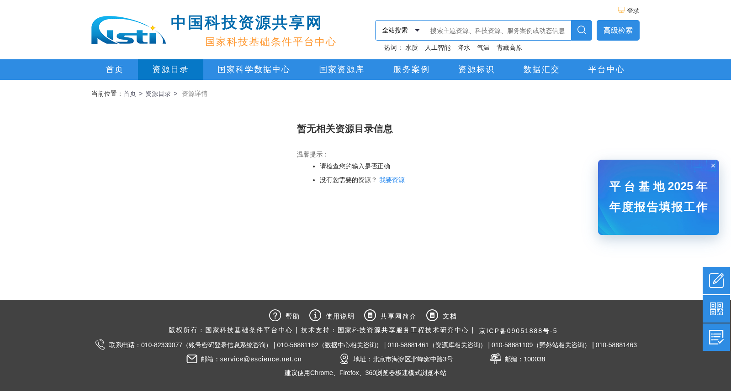Image resolution: width=731 pixels, height=391 pixels.
Task: Select hot word 水质
Action: pos(412,47)
